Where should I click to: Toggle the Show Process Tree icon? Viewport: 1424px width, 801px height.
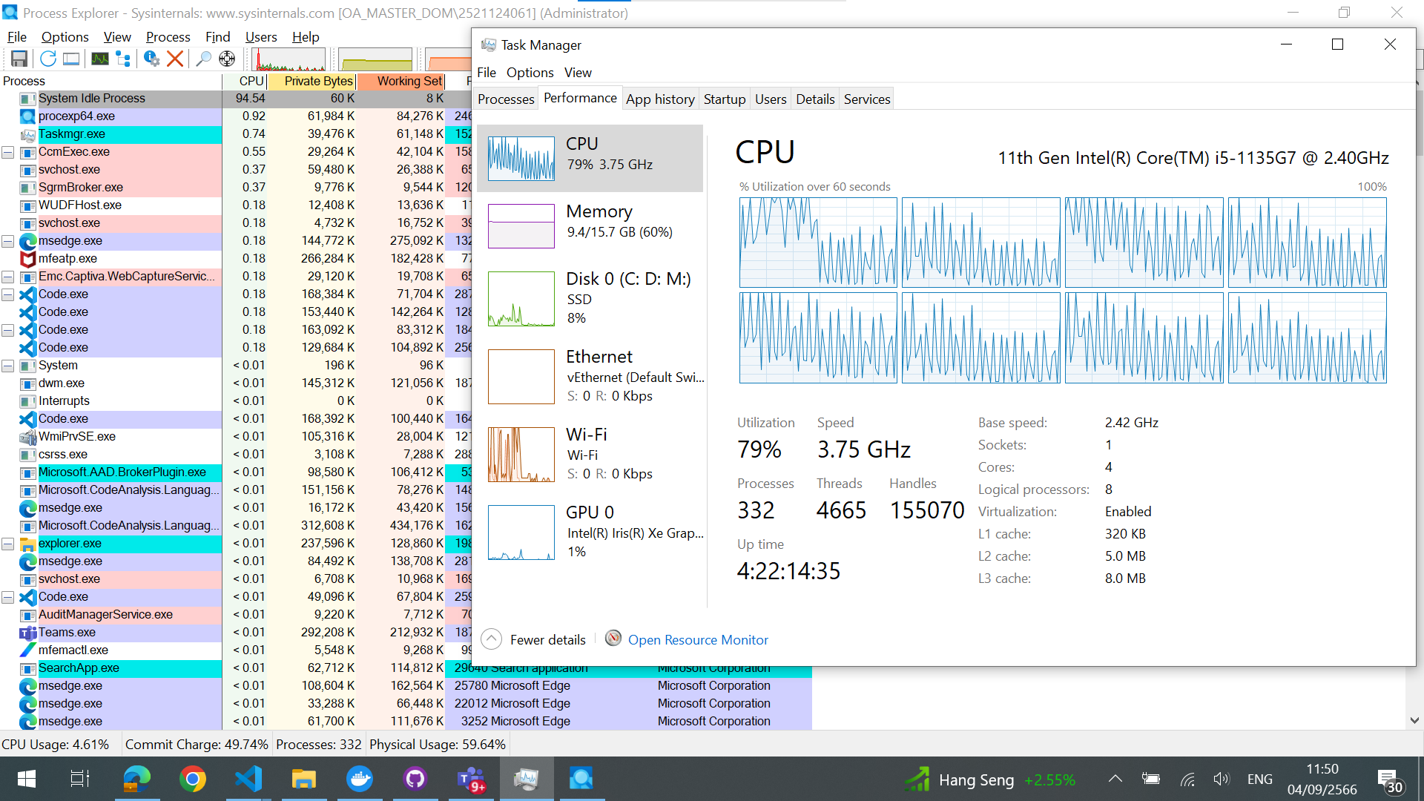(123, 59)
